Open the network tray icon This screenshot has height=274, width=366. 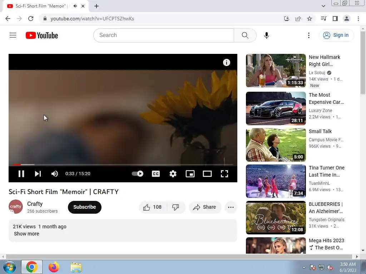pyautogui.click(x=321, y=268)
